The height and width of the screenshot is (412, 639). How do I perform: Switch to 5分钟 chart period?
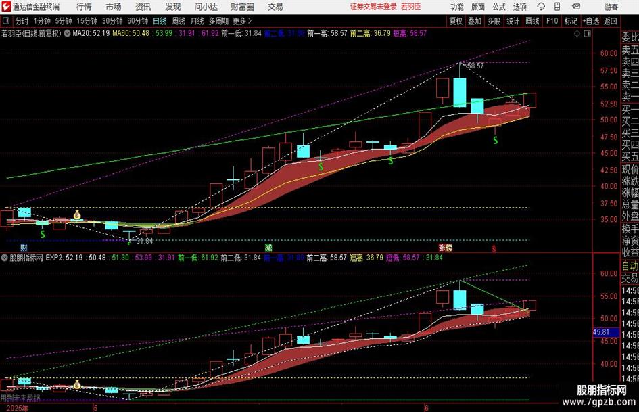[63, 21]
